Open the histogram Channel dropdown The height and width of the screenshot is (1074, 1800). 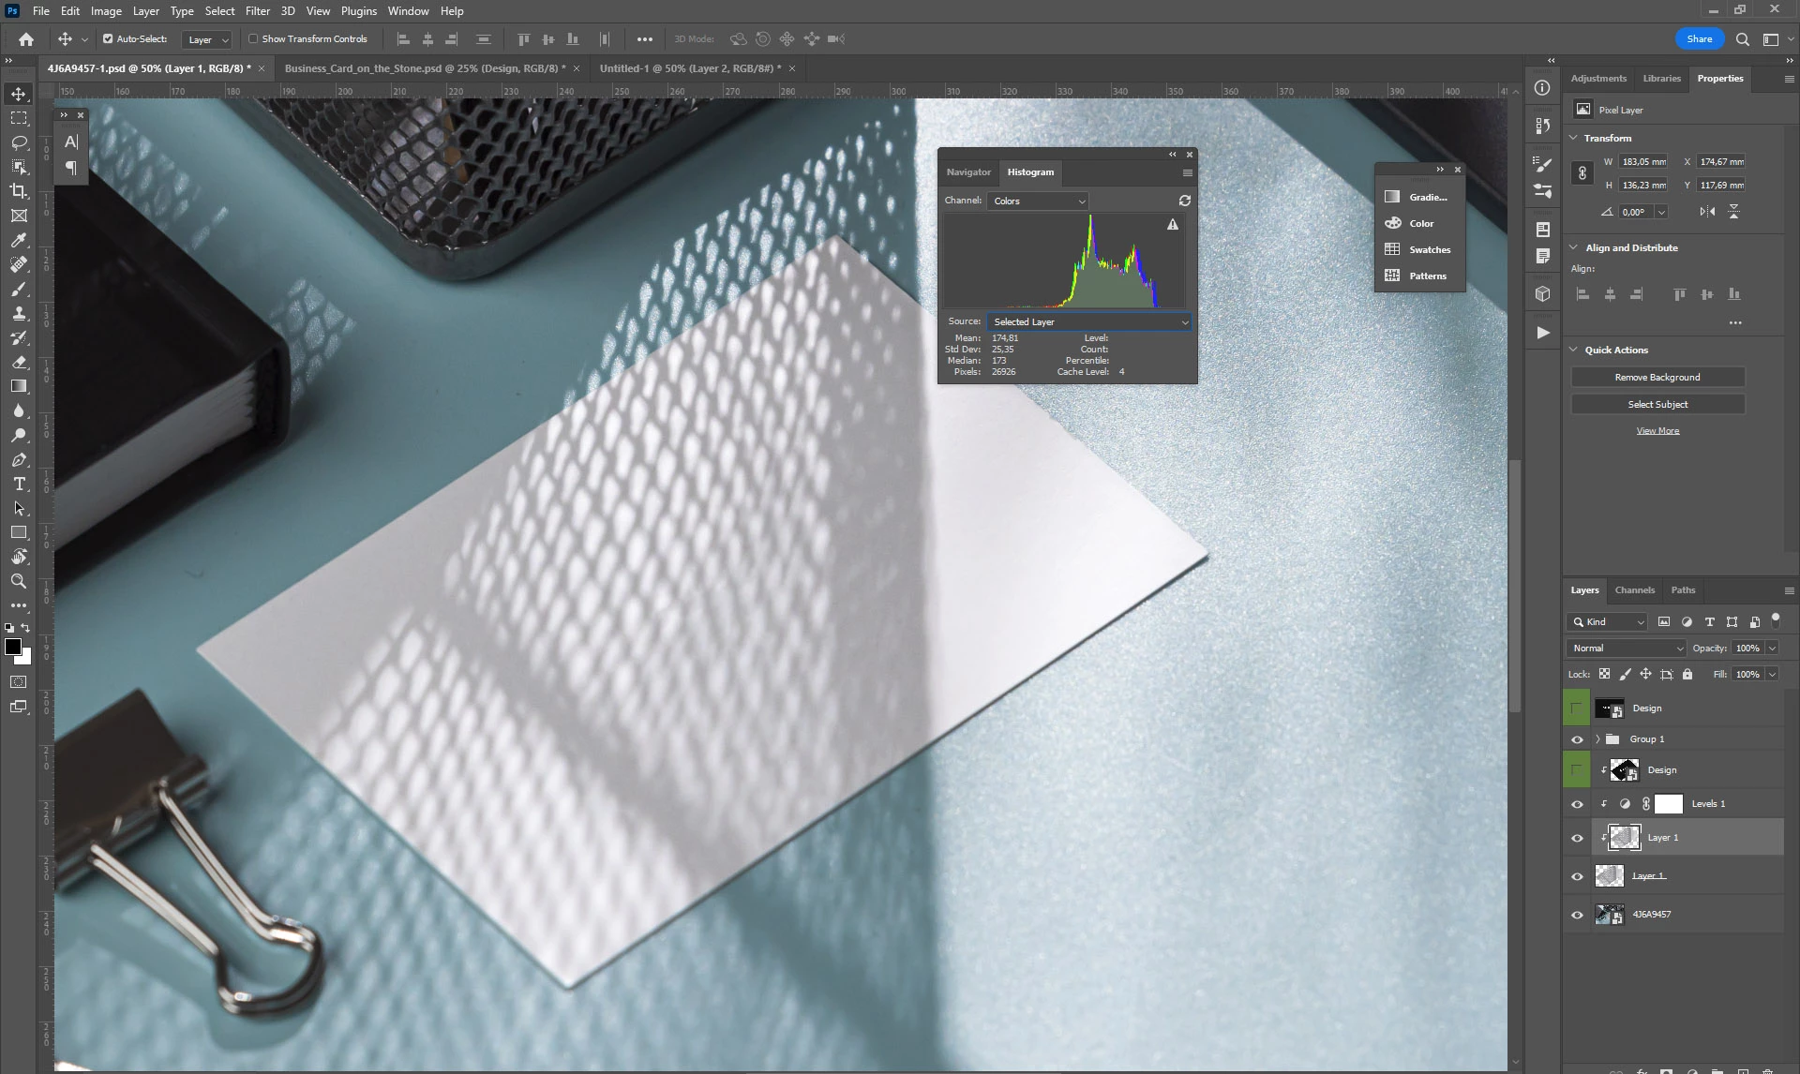[x=1038, y=201]
